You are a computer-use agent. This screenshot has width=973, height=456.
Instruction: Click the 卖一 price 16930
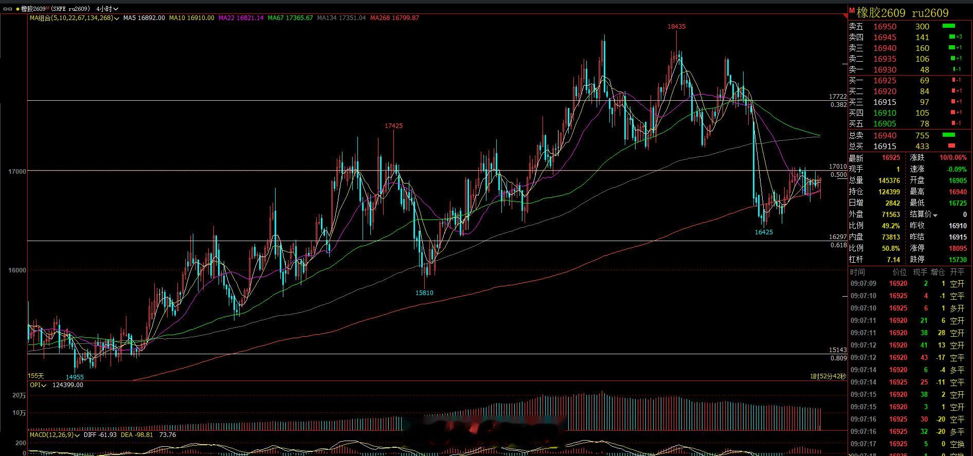pyautogui.click(x=885, y=70)
